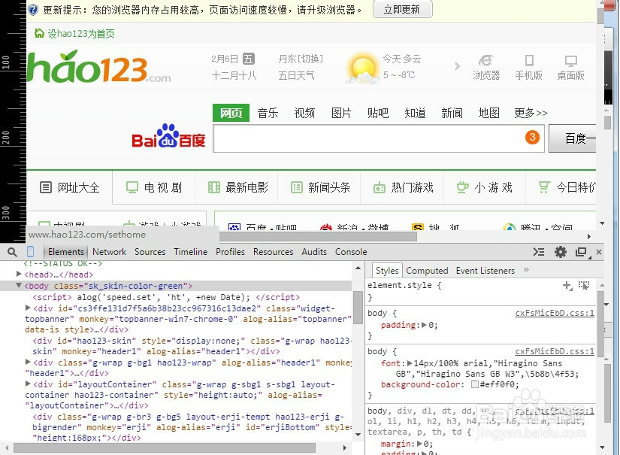Screen dimensions: 620x455
Task: Click the calendar 五 day icon
Action: [248, 59]
